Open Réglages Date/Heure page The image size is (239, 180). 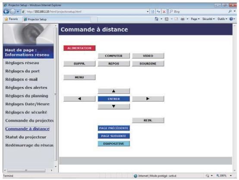coord(28,104)
